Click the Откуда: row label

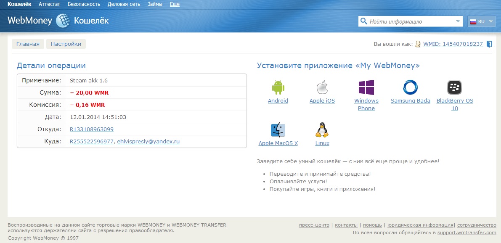click(49, 129)
